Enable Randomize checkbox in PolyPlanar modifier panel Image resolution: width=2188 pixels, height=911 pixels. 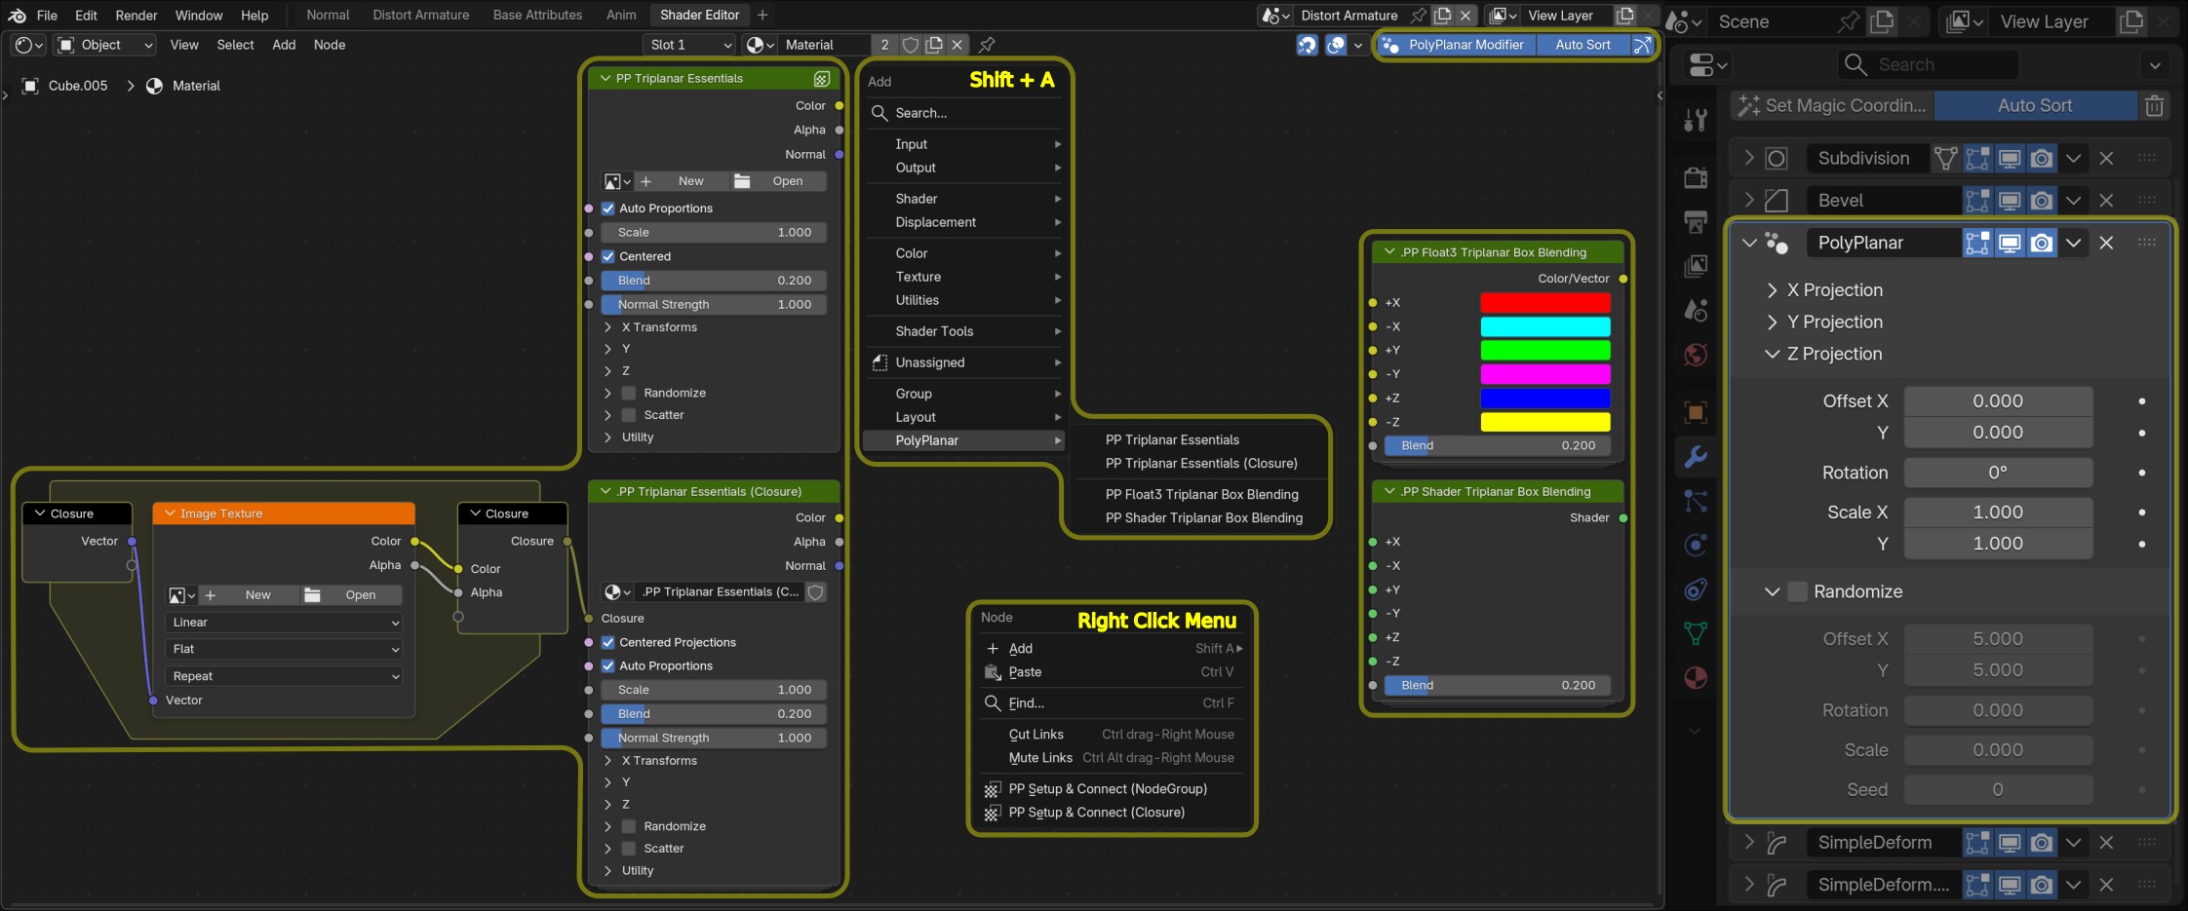1797,591
